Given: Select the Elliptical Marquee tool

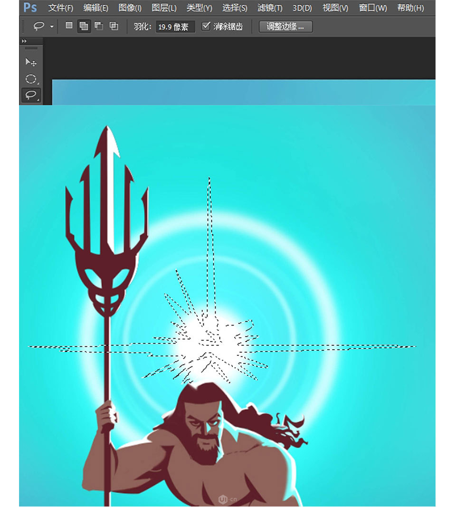Looking at the screenshot, I should coord(31,78).
